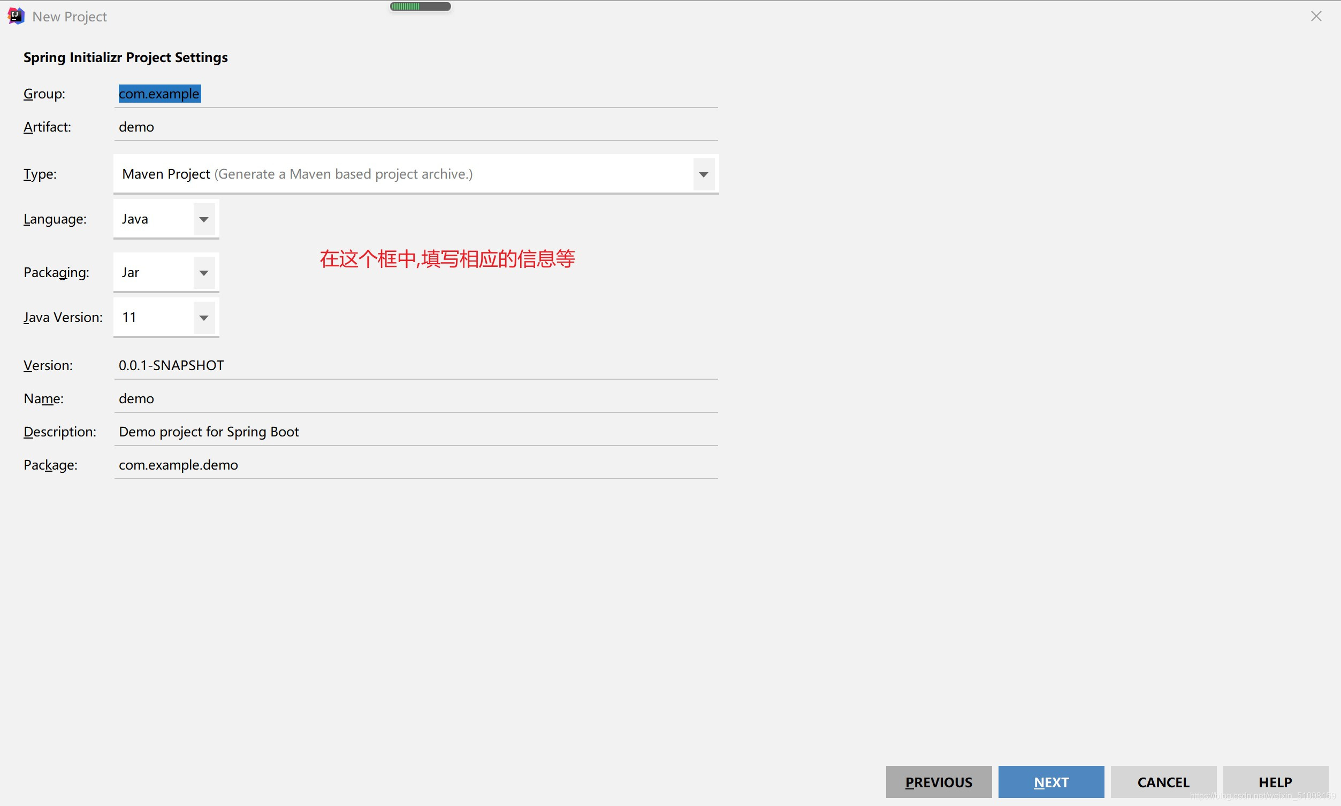Click the Artifact label
1341x806 pixels.
tap(47, 127)
